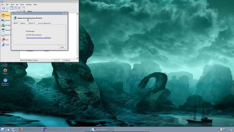Click the clipboard icon in the system tray

click(x=221, y=129)
